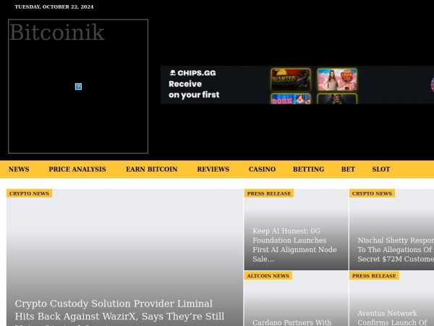434x326 pixels.
Task: Click the BET navigation link
Action: point(348,169)
